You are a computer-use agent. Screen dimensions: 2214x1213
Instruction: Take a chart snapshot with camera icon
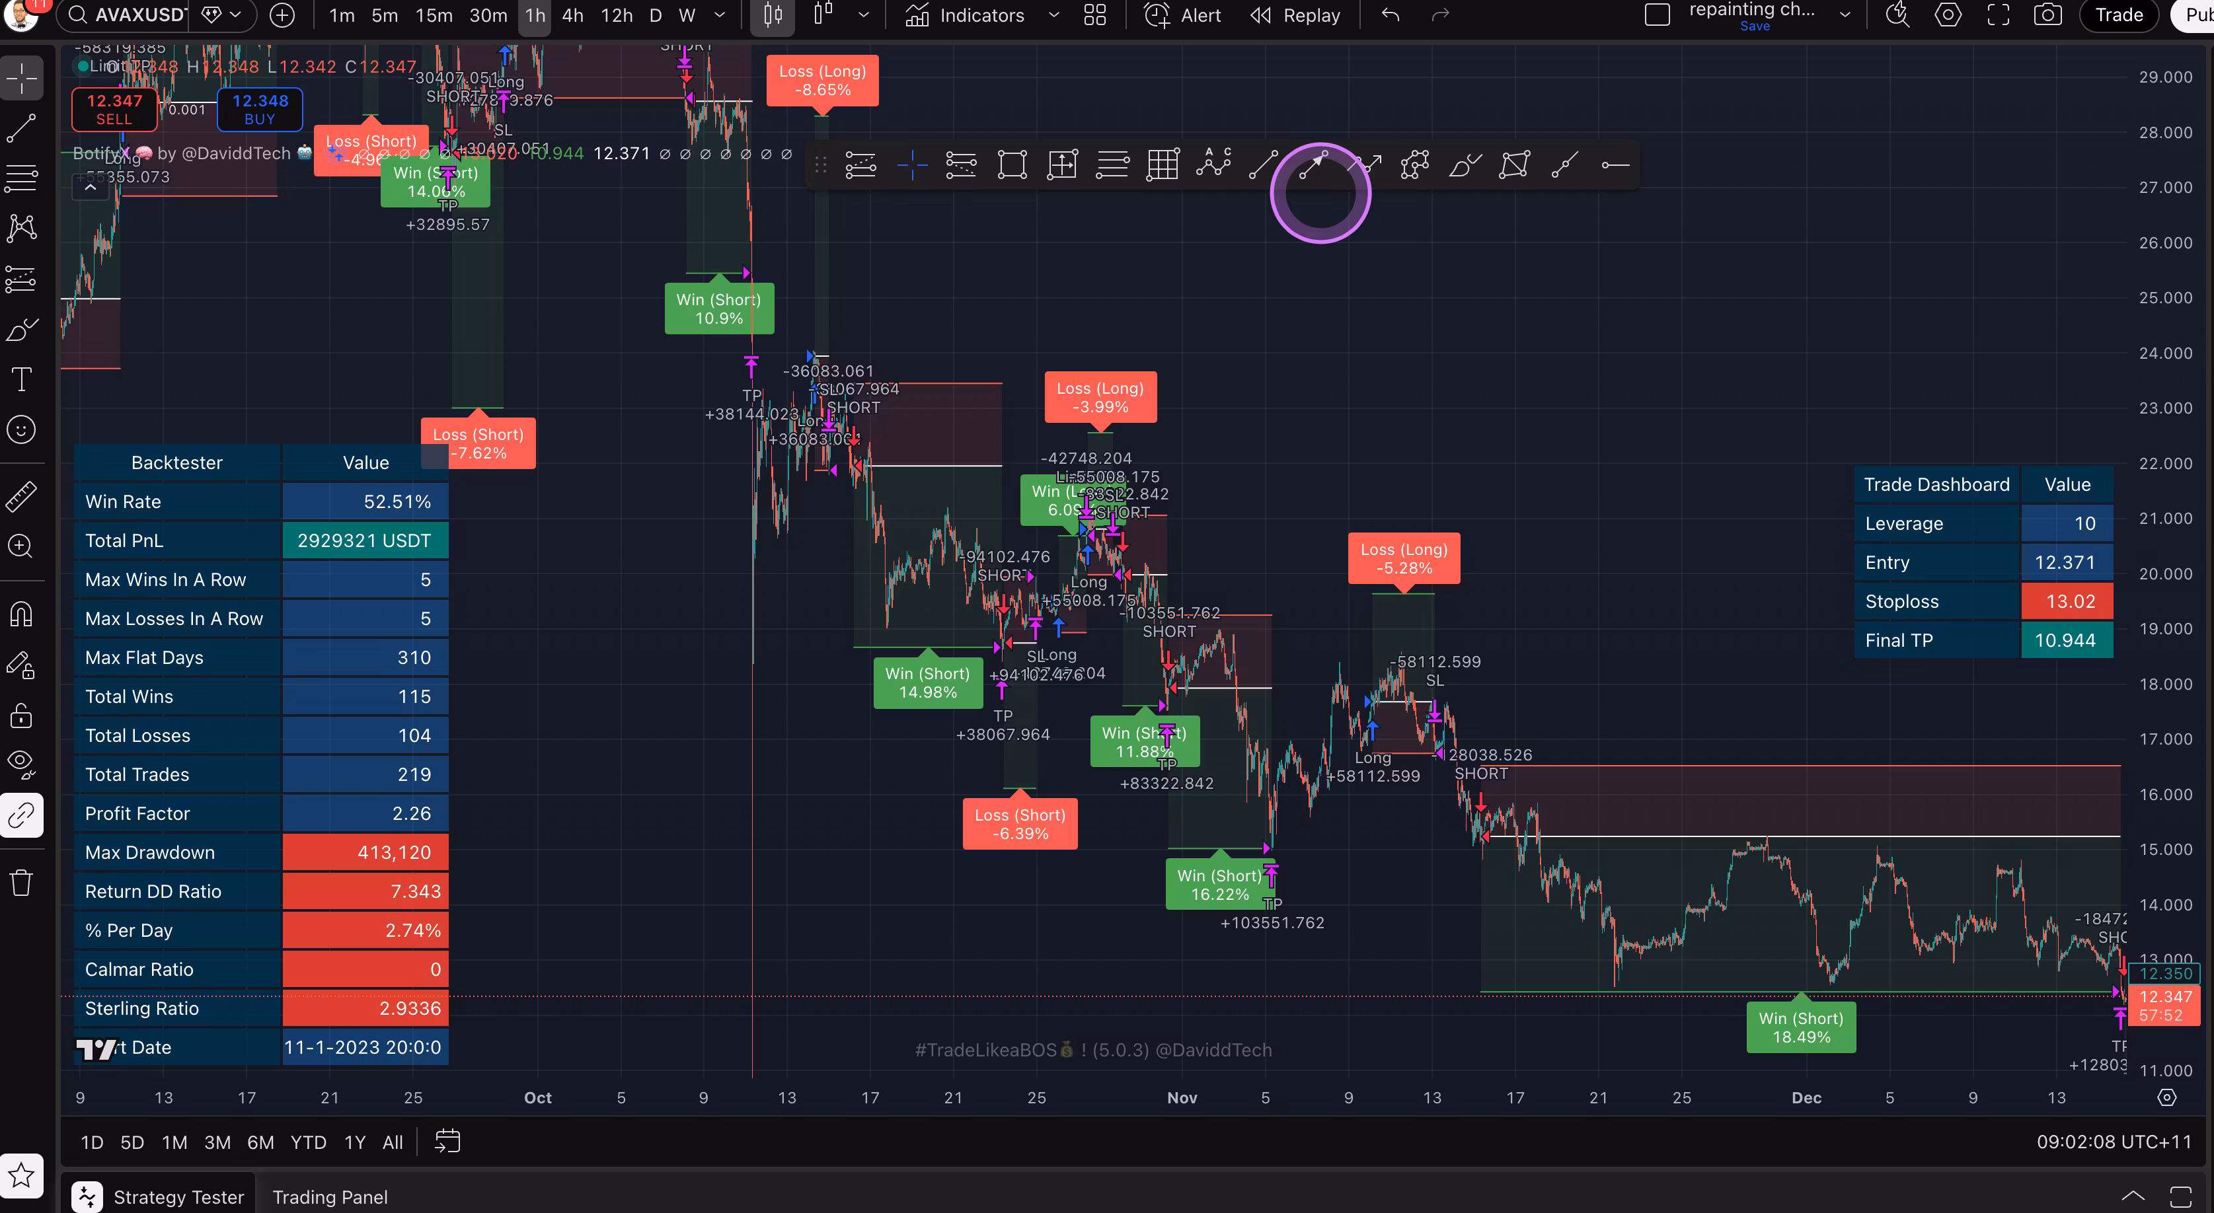(2048, 15)
